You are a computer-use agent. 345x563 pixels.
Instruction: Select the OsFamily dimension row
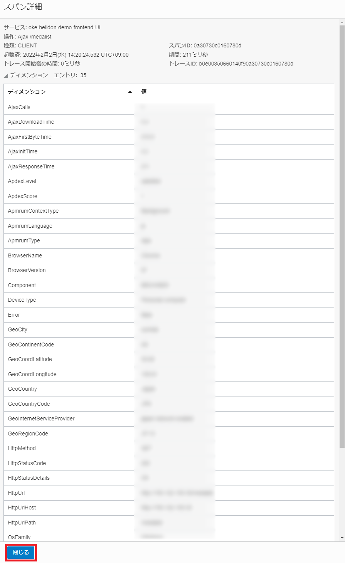click(x=19, y=537)
